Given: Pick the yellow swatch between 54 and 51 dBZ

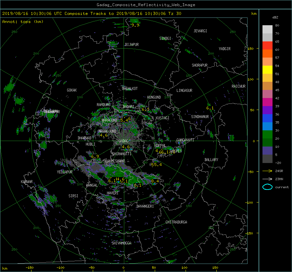Looking at the screenshot, I should [x=267, y=70].
